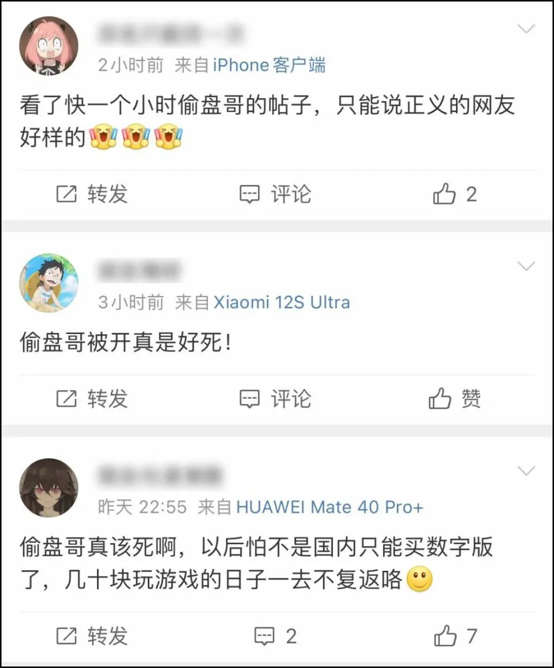Screen dimensions: 554x668
Task: Open the Xiaomi 12S Ultra source link
Action: [x=282, y=302]
